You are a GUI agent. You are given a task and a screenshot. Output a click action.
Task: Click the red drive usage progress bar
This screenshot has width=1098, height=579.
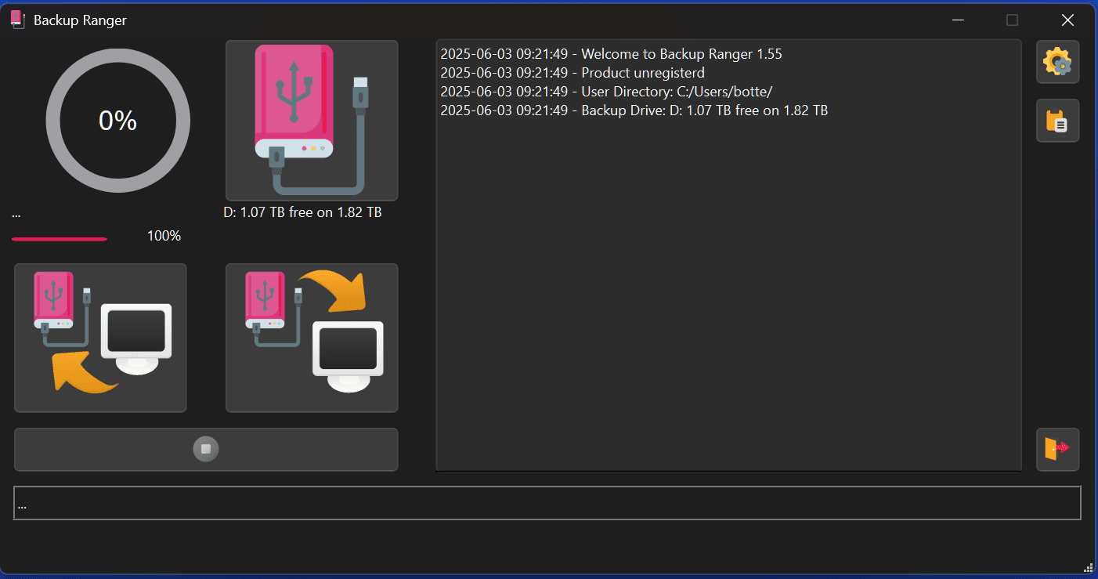point(60,238)
